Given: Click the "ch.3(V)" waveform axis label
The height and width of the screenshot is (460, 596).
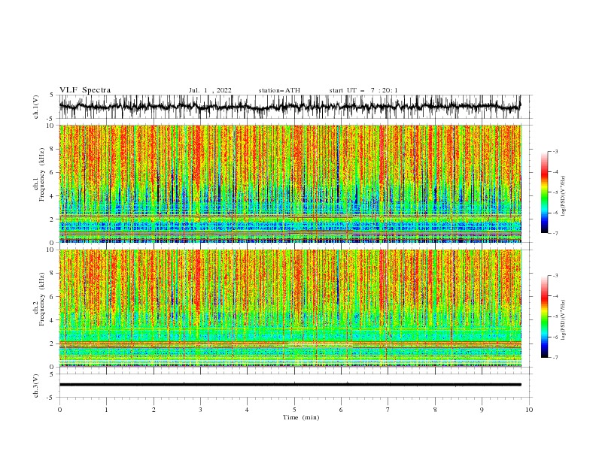Looking at the screenshot, I should point(36,386).
